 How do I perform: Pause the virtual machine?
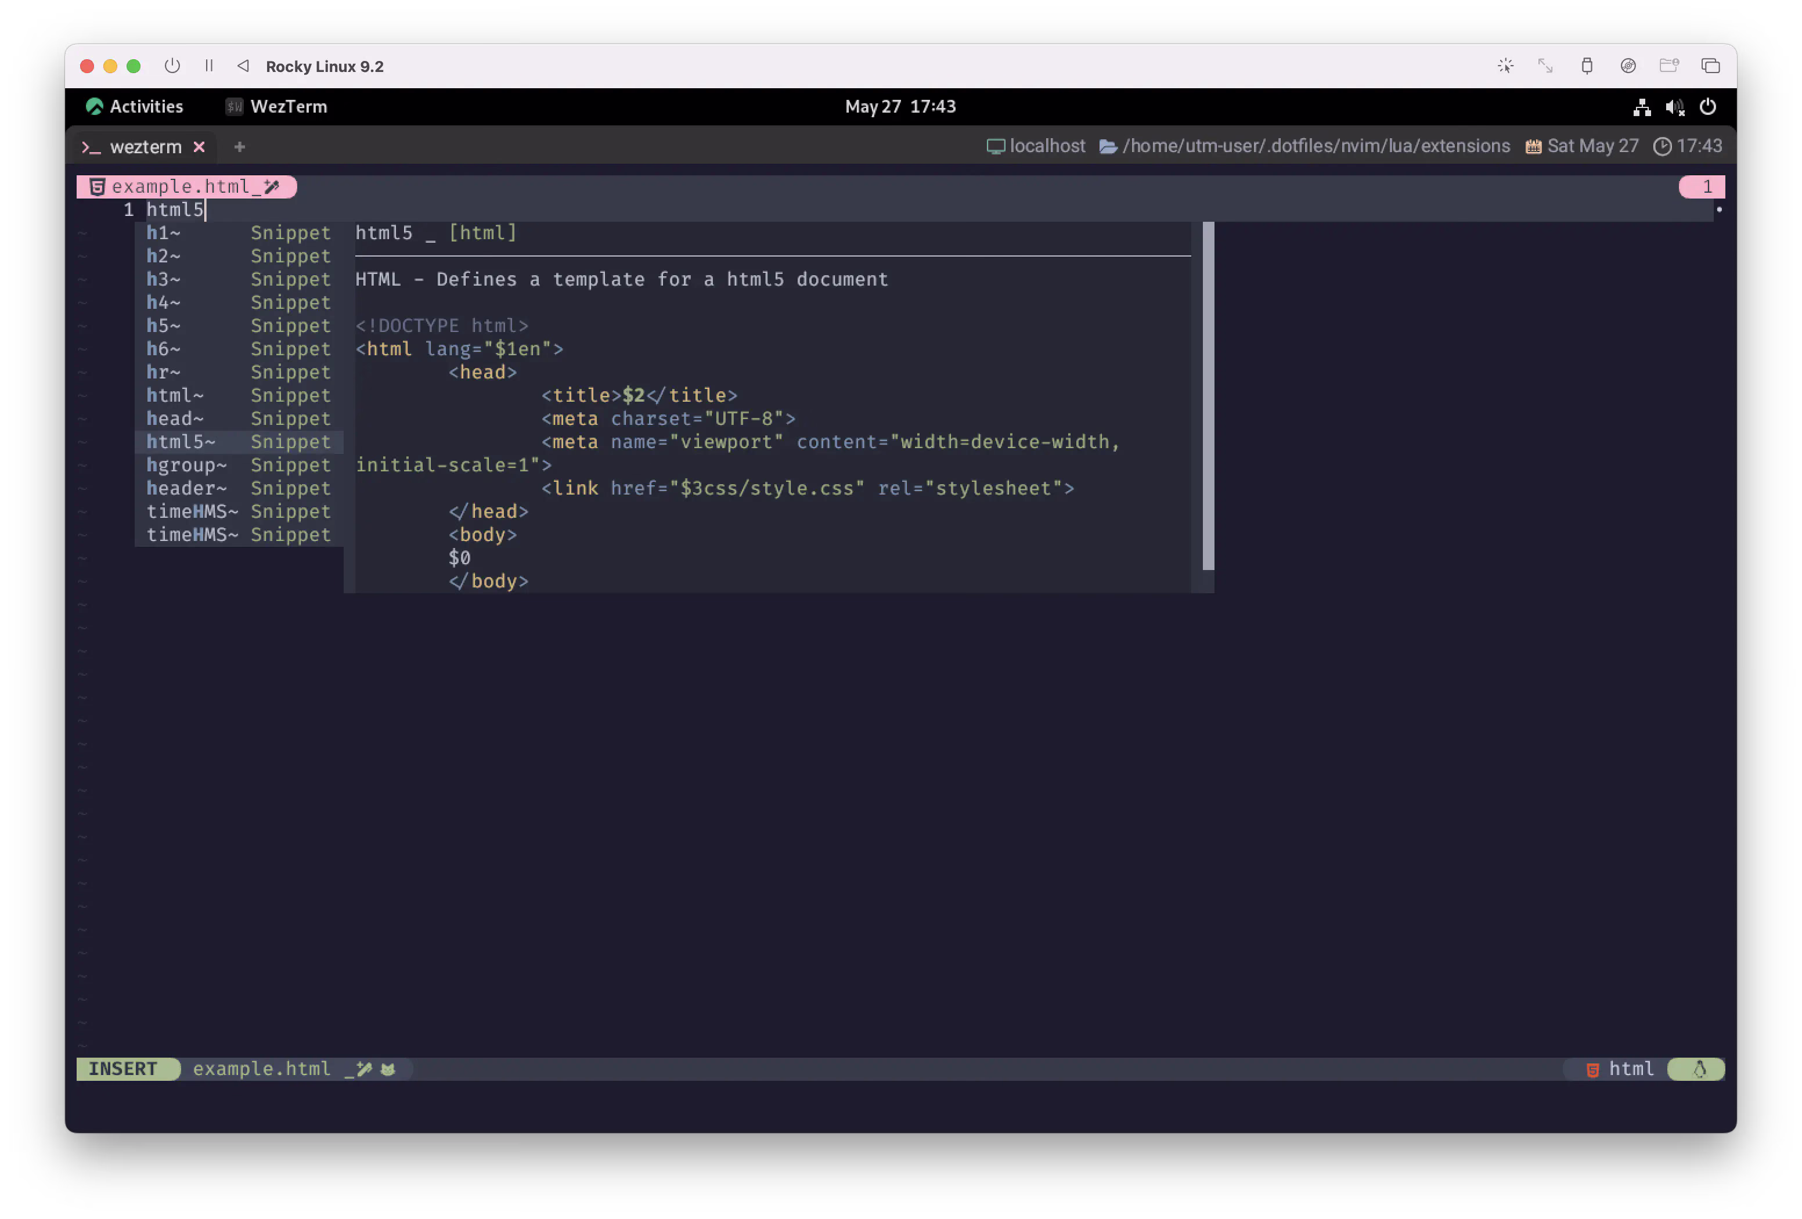click(x=208, y=66)
